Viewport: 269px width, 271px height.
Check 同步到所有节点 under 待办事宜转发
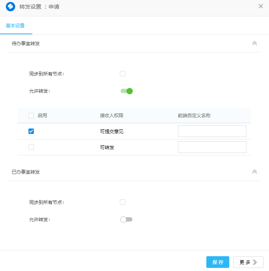(123, 74)
